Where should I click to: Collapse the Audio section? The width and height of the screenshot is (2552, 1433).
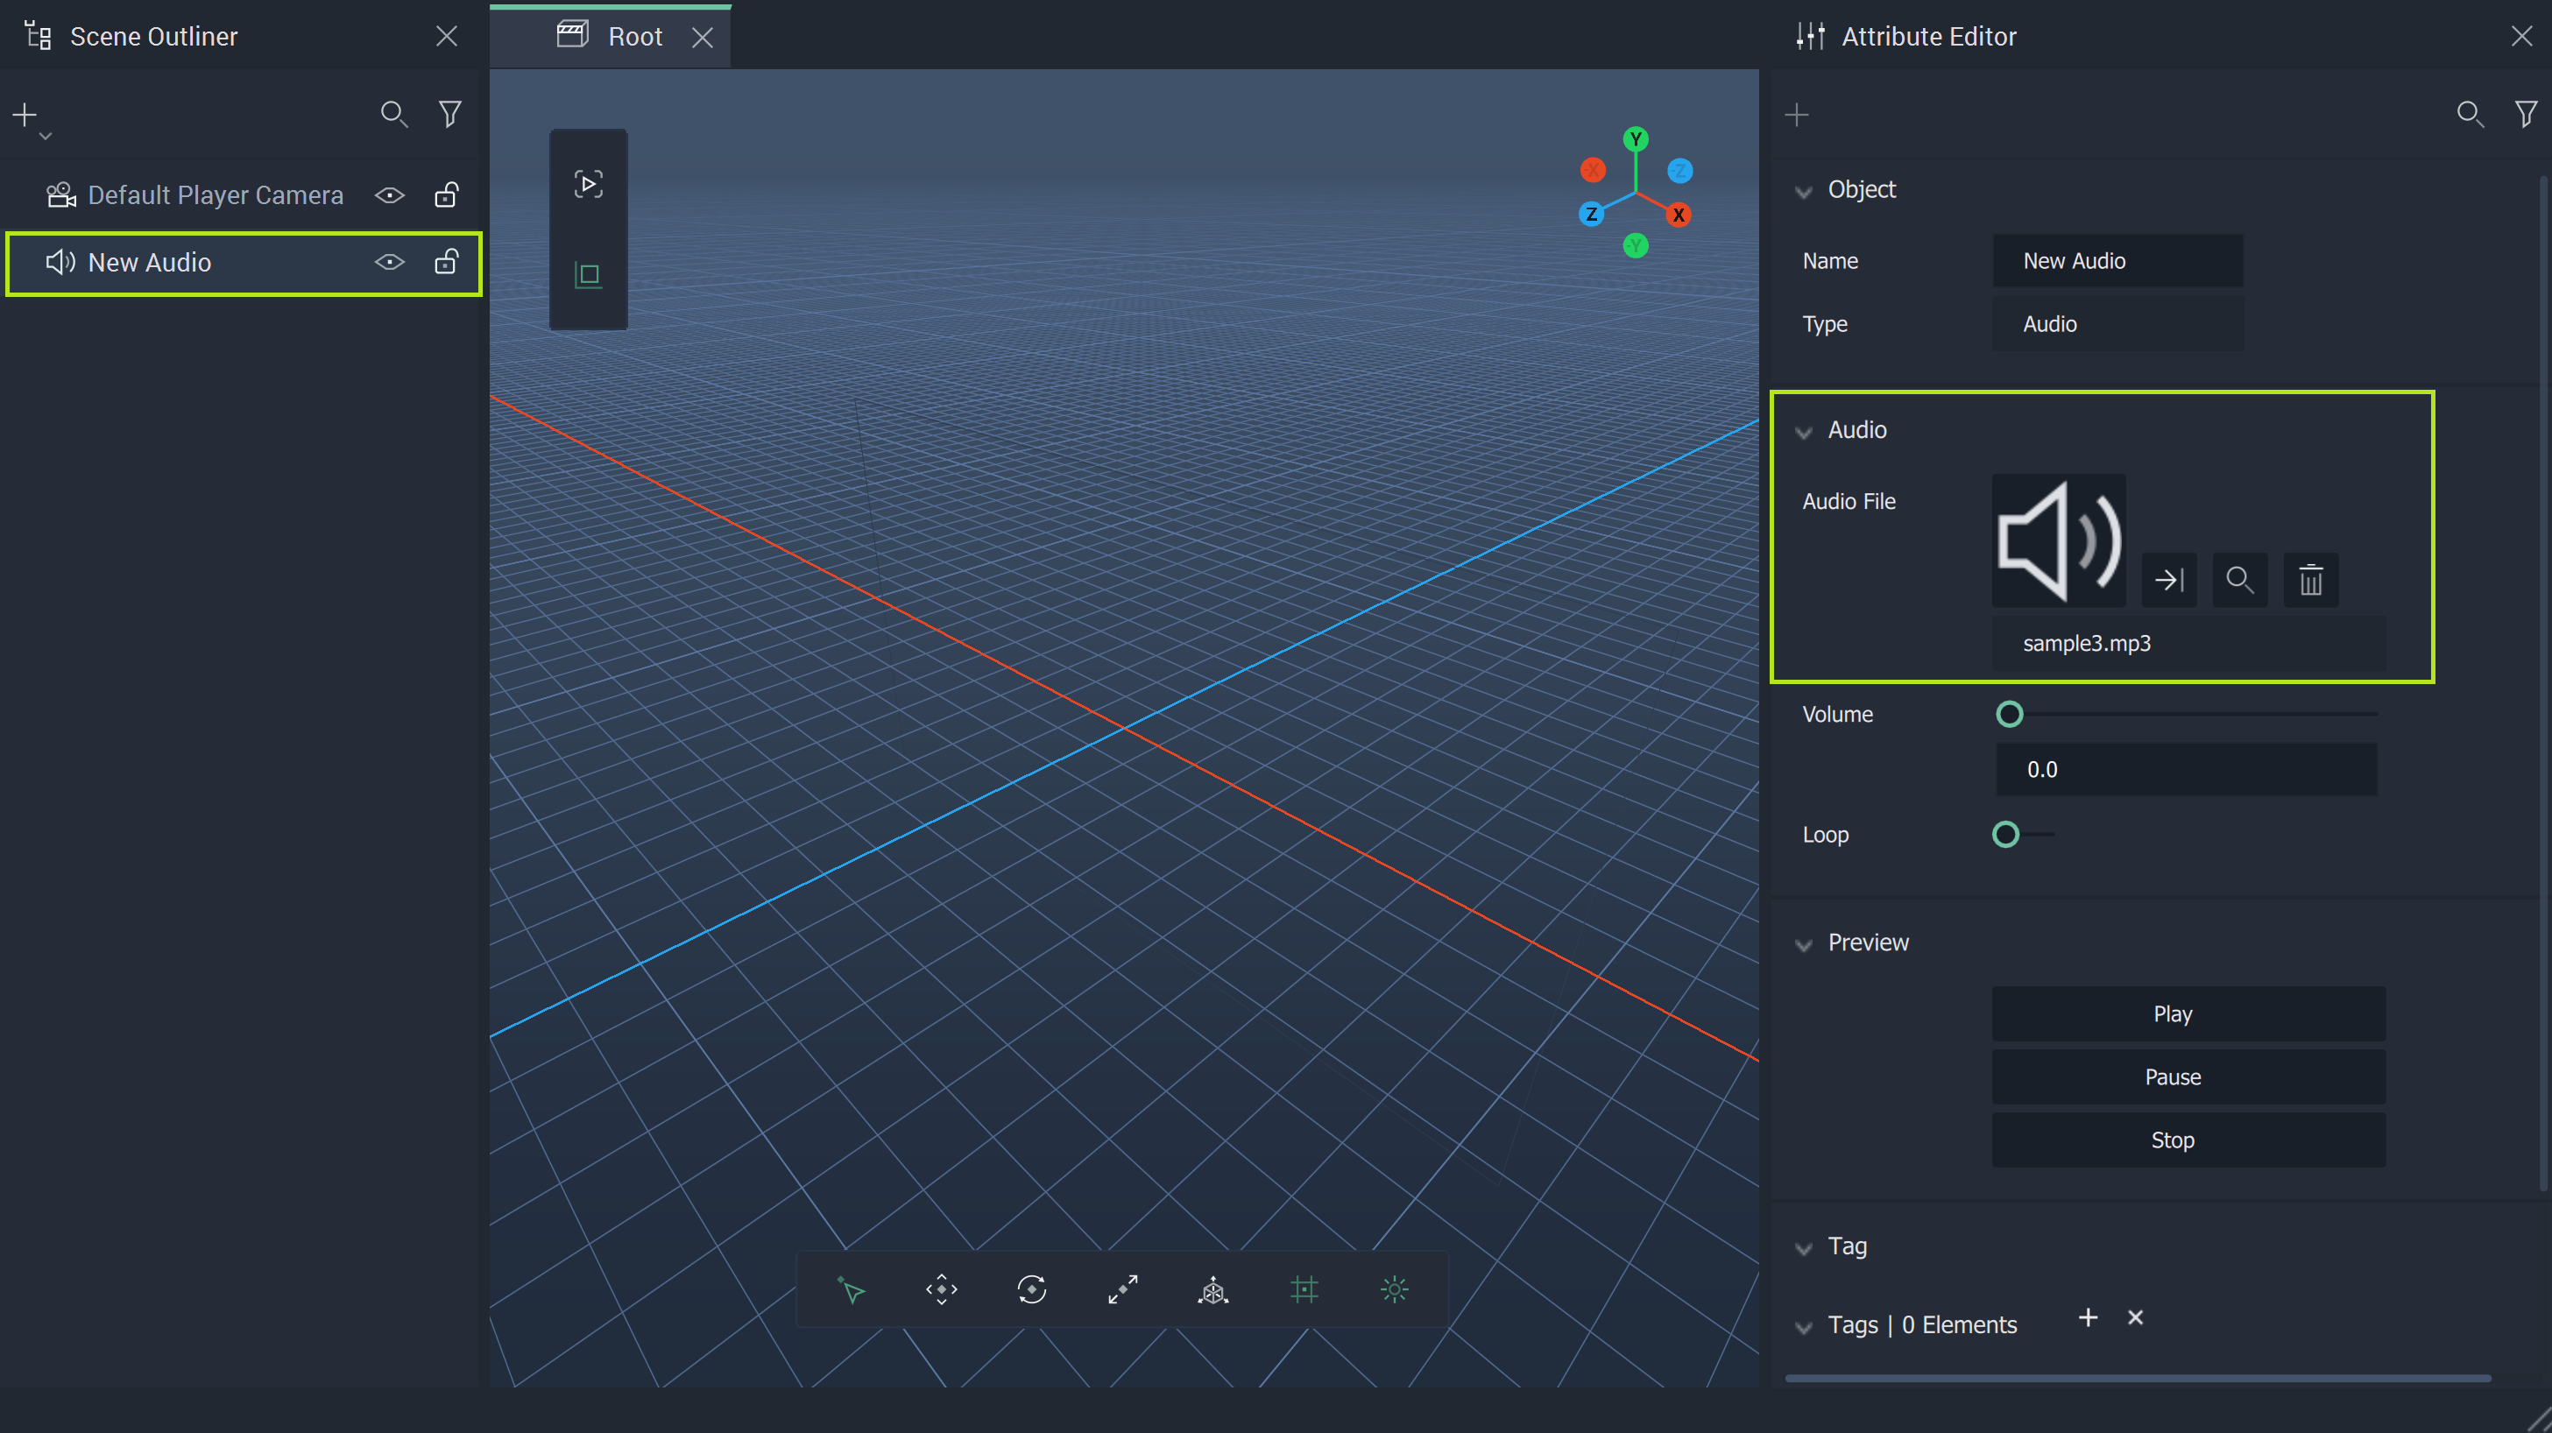(x=1803, y=432)
